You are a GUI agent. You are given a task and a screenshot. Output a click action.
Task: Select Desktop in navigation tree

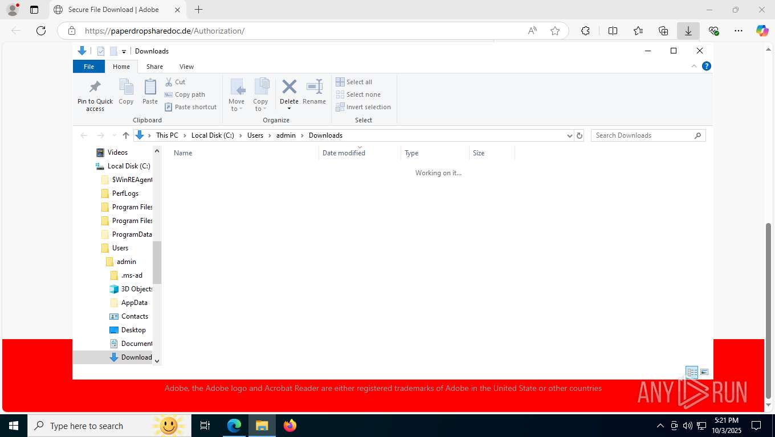[133, 330]
